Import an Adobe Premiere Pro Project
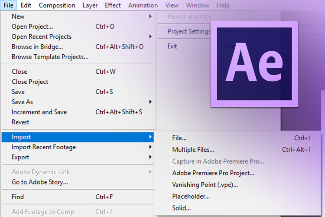Image resolution: width=325 pixels, height=217 pixels. (213, 173)
